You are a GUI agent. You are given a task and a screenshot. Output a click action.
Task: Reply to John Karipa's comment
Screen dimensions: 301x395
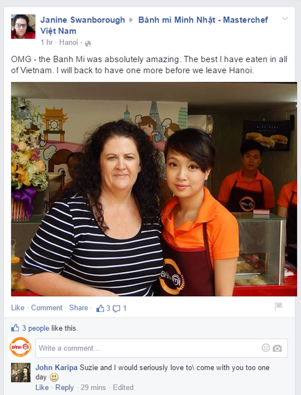pos(64,388)
